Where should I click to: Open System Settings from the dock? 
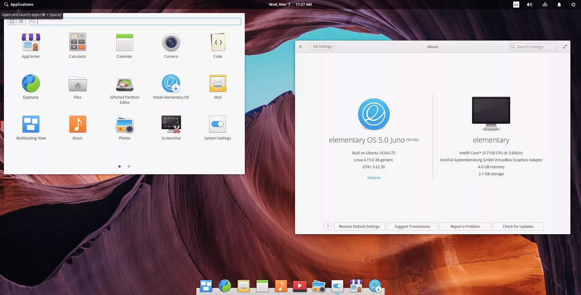(337, 286)
